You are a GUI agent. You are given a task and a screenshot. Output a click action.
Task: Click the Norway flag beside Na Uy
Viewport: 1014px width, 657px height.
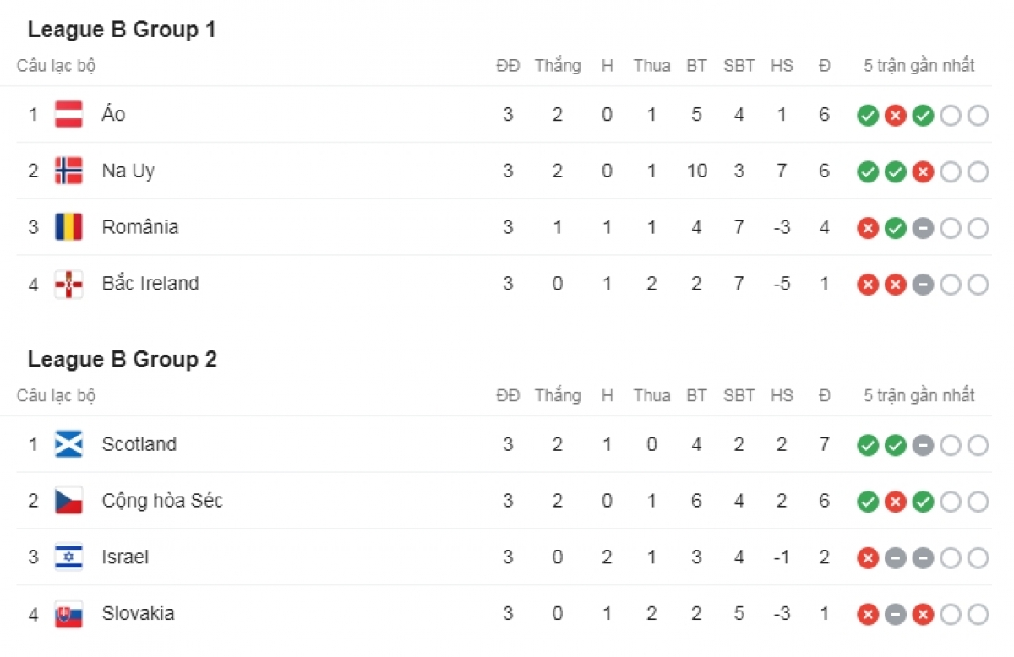point(68,171)
